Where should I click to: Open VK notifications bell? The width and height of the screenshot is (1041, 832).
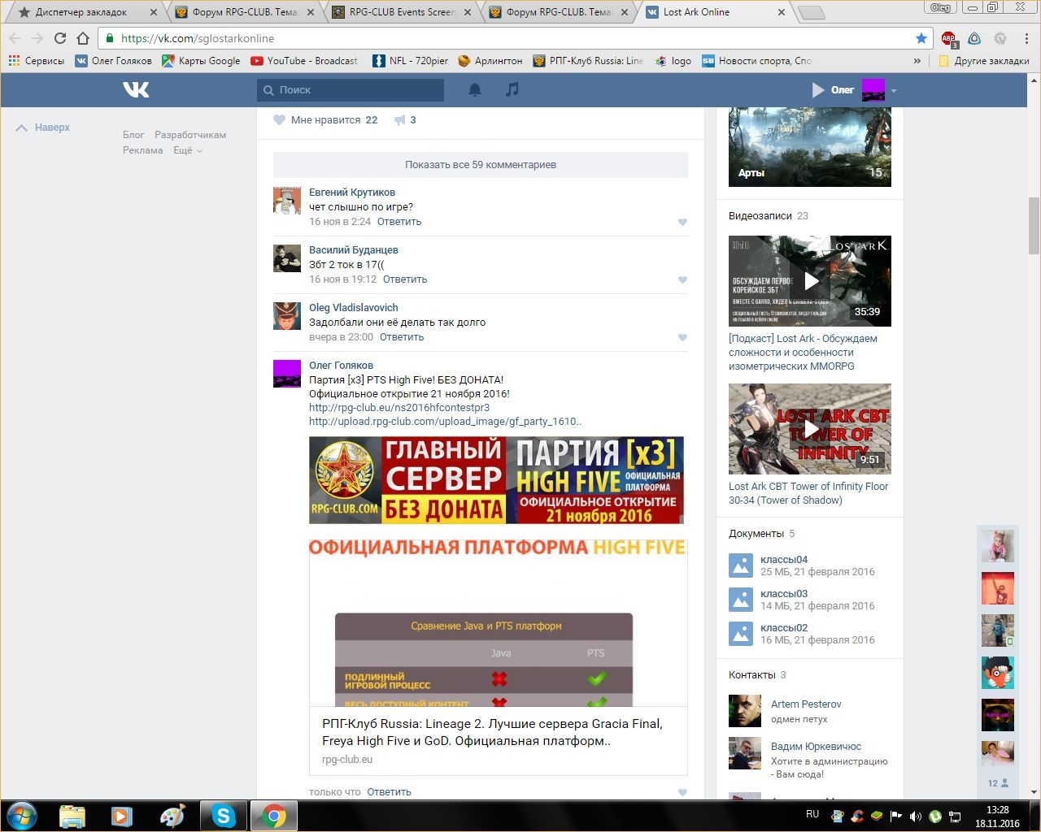(x=475, y=89)
